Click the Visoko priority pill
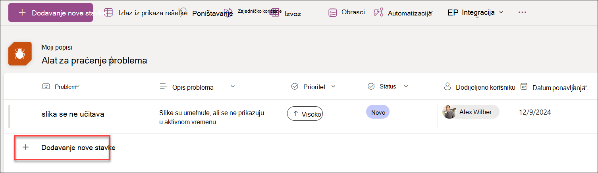The image size is (598, 173). [305, 114]
